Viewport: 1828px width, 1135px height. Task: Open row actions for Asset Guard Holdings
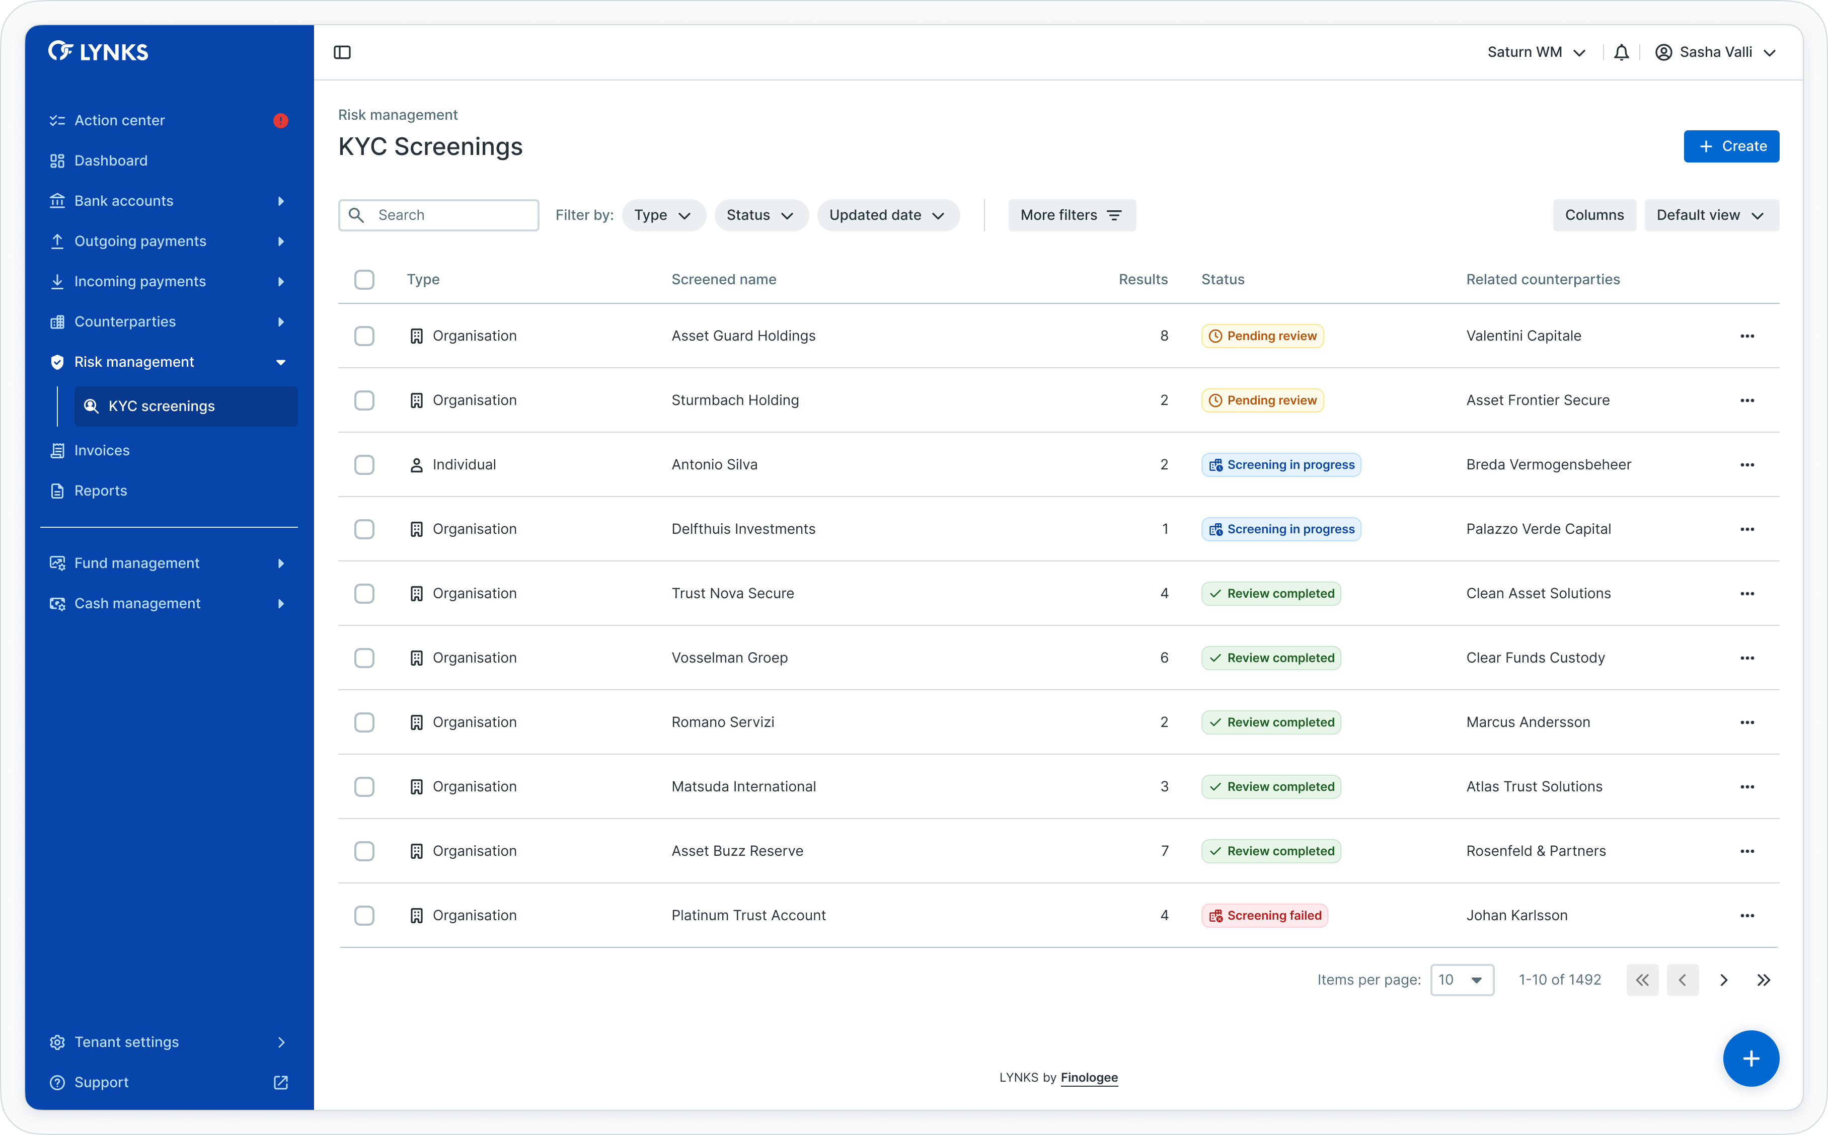[x=1747, y=336]
